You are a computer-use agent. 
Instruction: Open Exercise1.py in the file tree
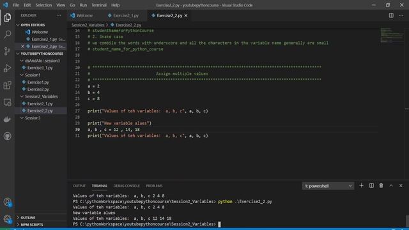coord(38,82)
